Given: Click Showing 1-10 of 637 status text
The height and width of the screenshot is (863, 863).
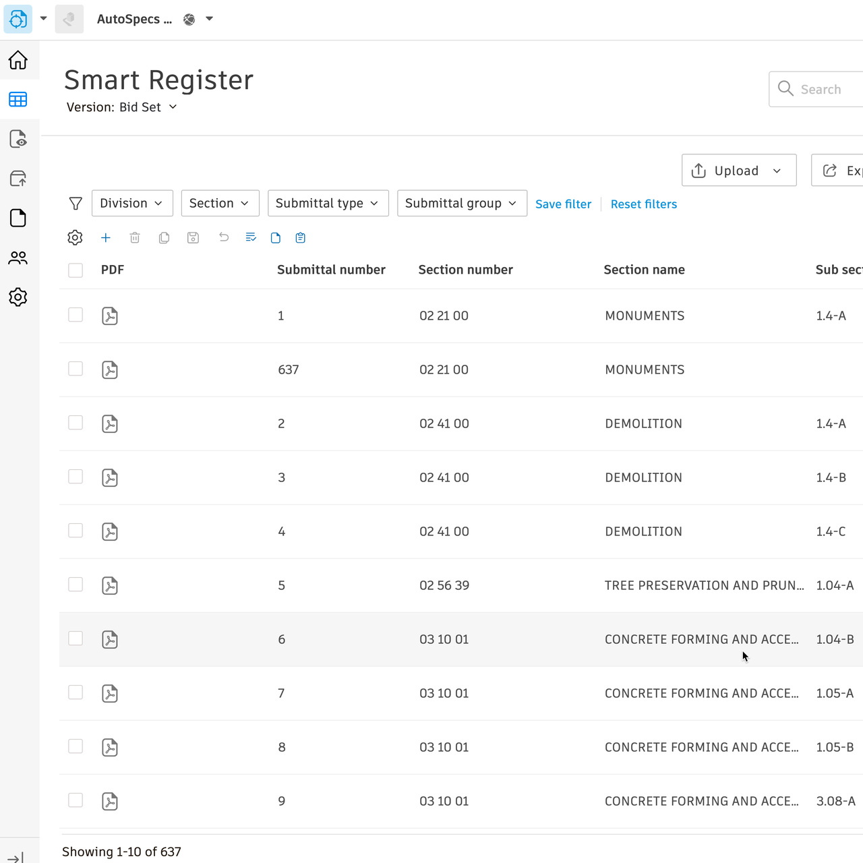Looking at the screenshot, I should click(x=121, y=852).
